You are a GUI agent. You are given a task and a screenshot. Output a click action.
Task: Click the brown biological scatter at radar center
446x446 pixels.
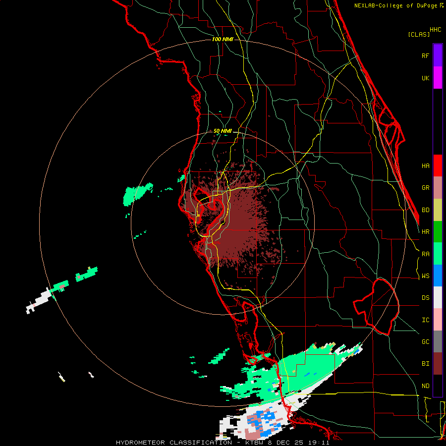pyautogui.click(x=236, y=222)
